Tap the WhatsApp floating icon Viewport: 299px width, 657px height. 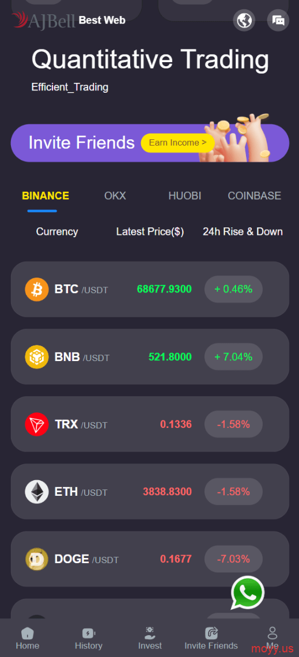coord(247,593)
